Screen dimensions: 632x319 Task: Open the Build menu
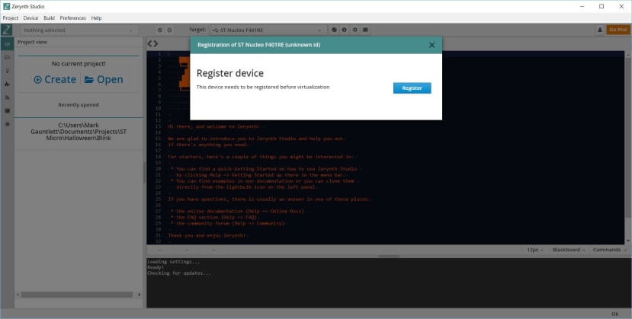click(x=50, y=18)
